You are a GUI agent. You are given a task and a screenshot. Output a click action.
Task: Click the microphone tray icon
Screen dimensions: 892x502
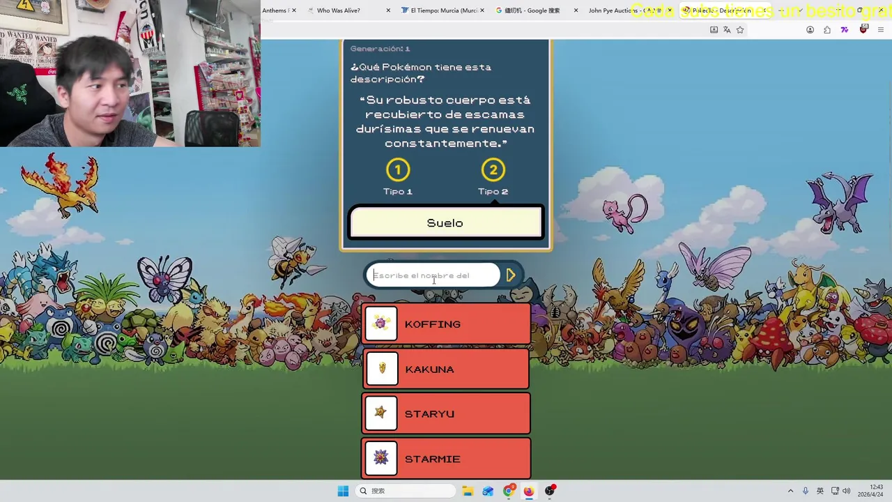click(x=806, y=491)
